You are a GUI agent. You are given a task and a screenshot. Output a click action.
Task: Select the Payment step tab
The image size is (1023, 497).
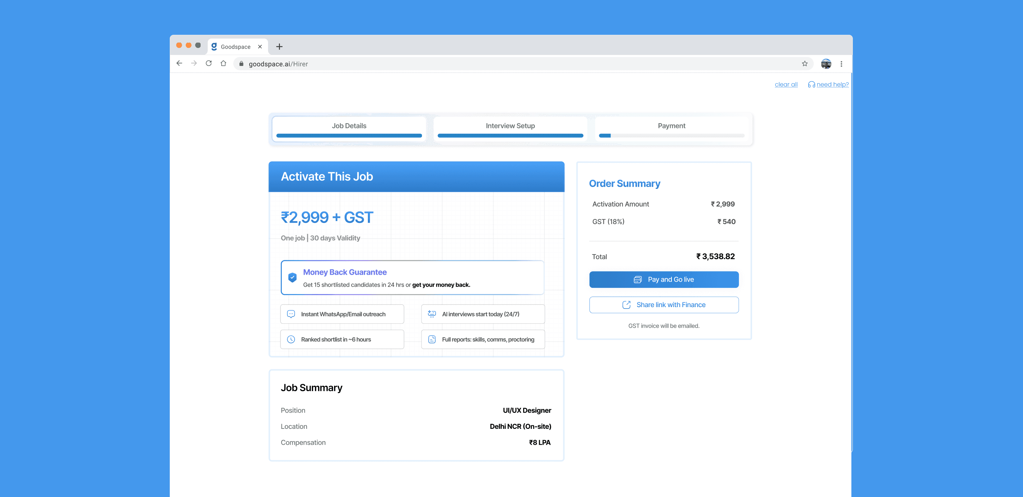[671, 126]
